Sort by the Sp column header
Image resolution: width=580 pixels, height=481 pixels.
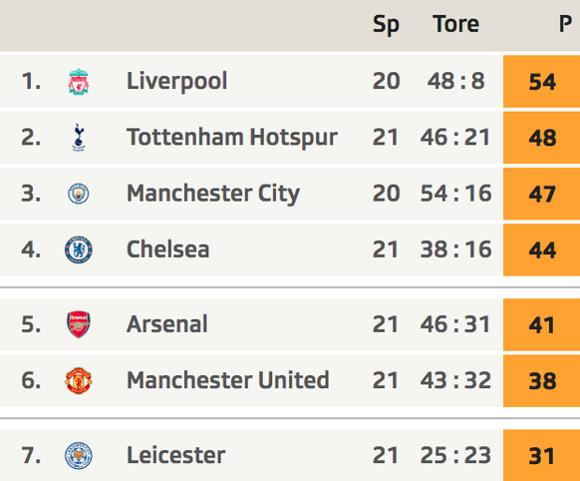click(386, 25)
